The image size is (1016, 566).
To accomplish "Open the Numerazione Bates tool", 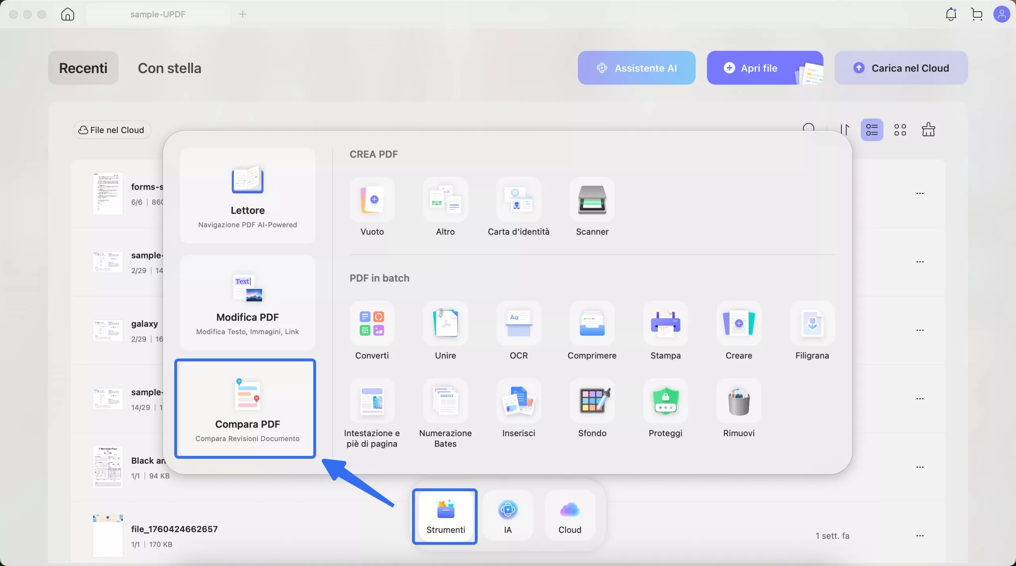I will coord(445,401).
